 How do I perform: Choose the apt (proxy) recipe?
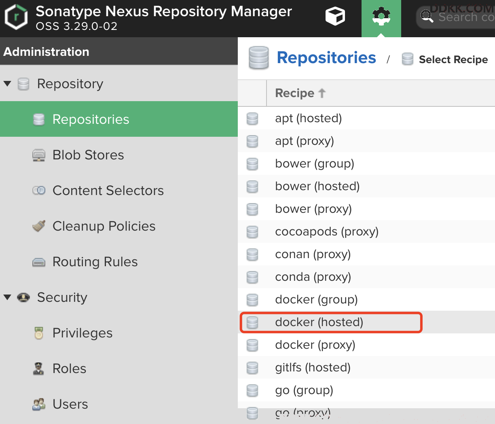tap(366, 141)
